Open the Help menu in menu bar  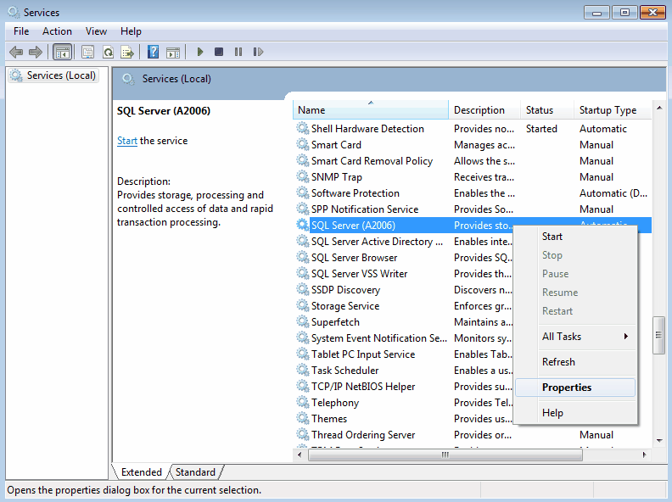pos(131,31)
